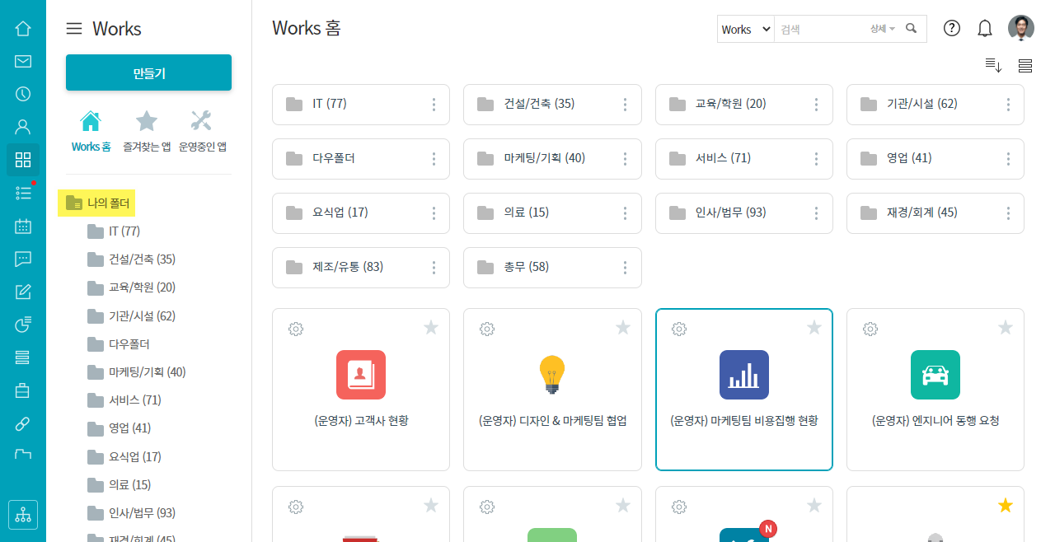Image resolution: width=1055 pixels, height=542 pixels.
Task: Open the 마케팅/기획 (40) folder card
Action: tap(544, 158)
